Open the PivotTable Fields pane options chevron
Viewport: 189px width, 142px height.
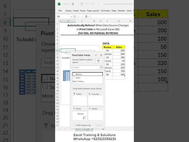click(96, 55)
